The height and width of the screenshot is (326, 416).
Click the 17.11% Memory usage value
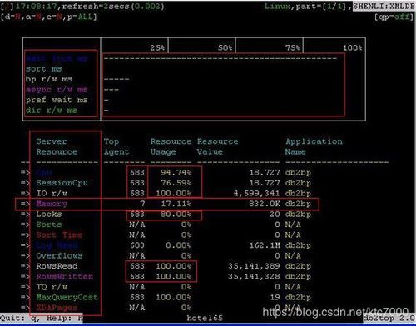click(x=176, y=204)
